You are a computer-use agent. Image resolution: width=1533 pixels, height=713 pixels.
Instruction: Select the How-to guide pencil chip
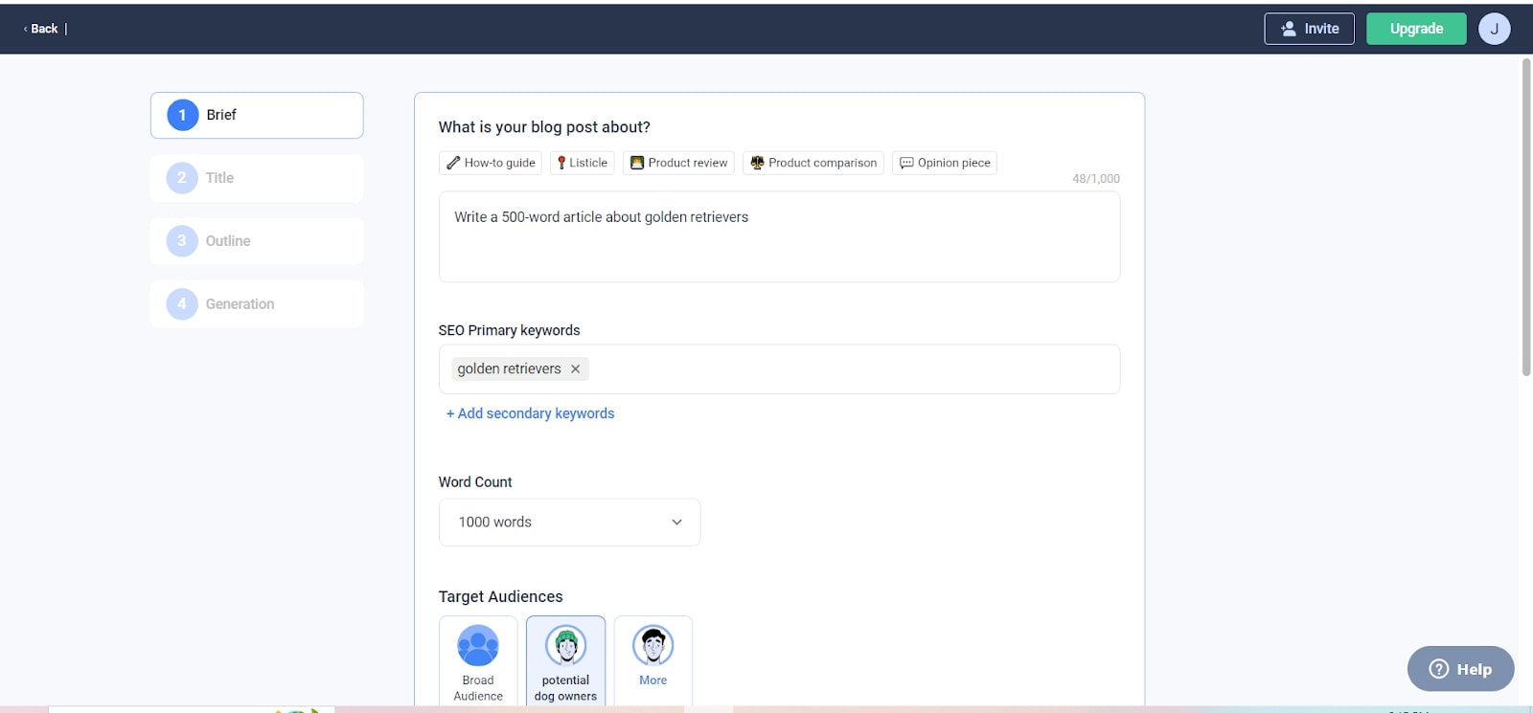(491, 163)
